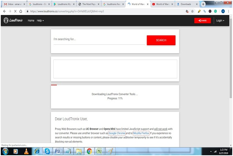Viewport: 233px width, 156px height.
Task: Expand the Help dropdown menu
Action: tap(40, 20)
